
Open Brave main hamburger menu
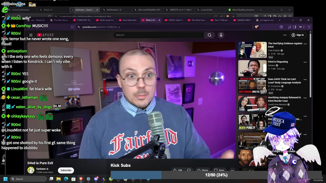coord(309,27)
